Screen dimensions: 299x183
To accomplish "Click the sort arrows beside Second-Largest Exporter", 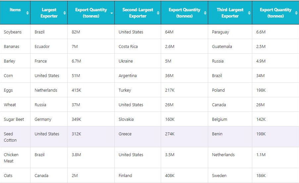I will point(158,13).
